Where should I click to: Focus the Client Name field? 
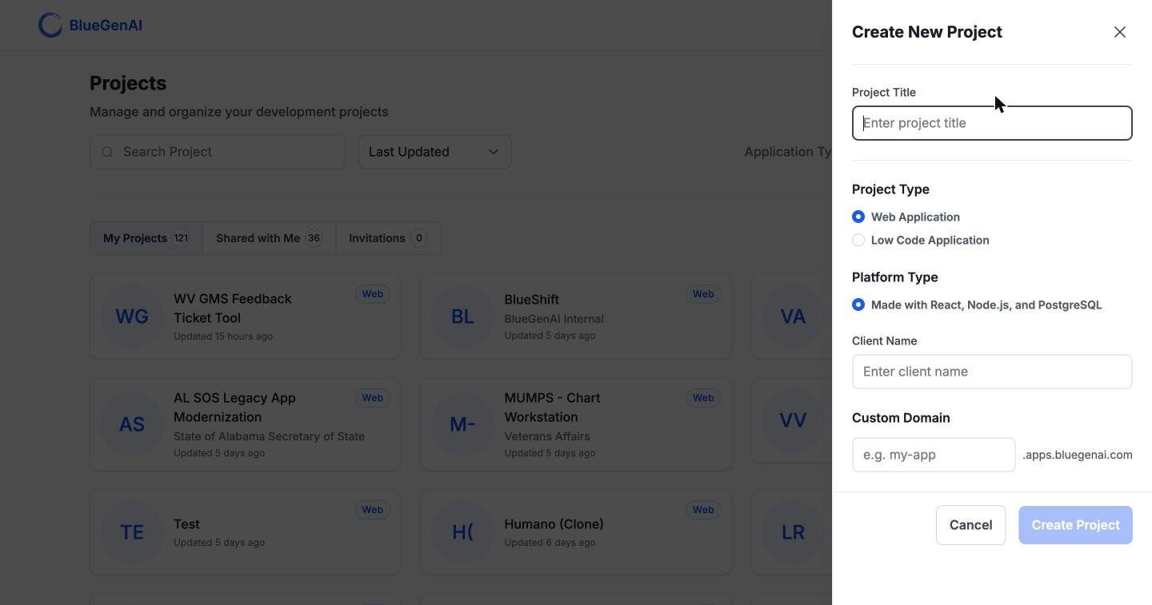click(x=992, y=372)
